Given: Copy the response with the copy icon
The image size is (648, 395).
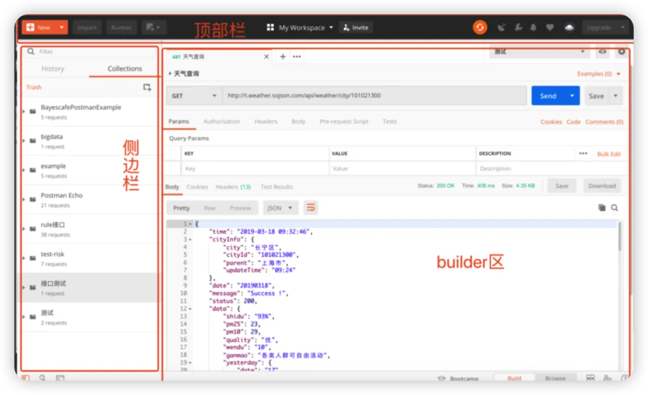Looking at the screenshot, I should pyautogui.click(x=602, y=207).
